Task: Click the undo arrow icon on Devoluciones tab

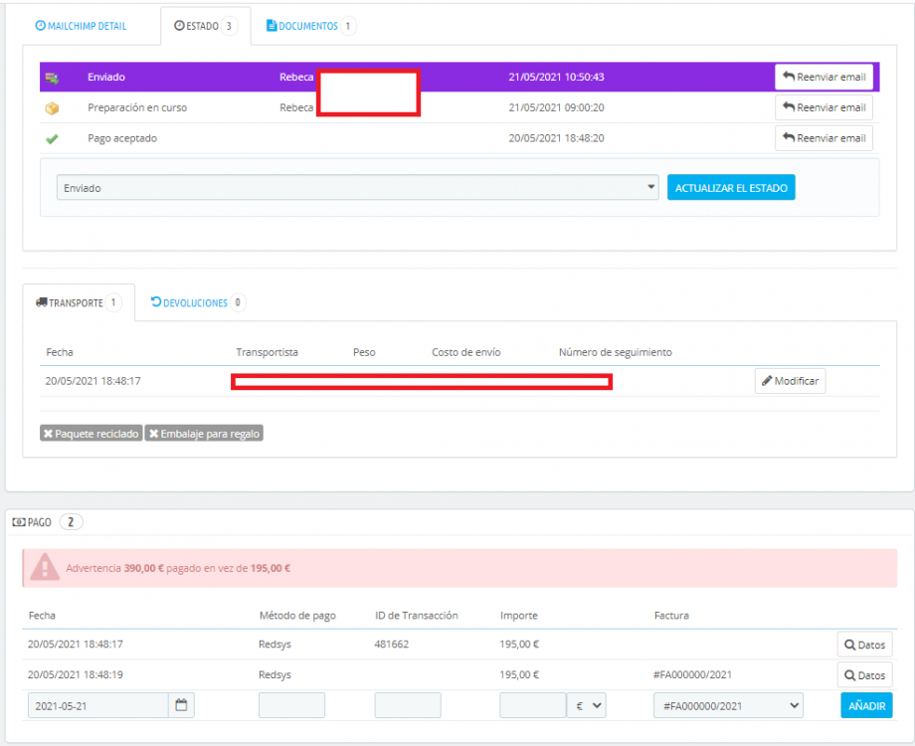Action: 156,301
